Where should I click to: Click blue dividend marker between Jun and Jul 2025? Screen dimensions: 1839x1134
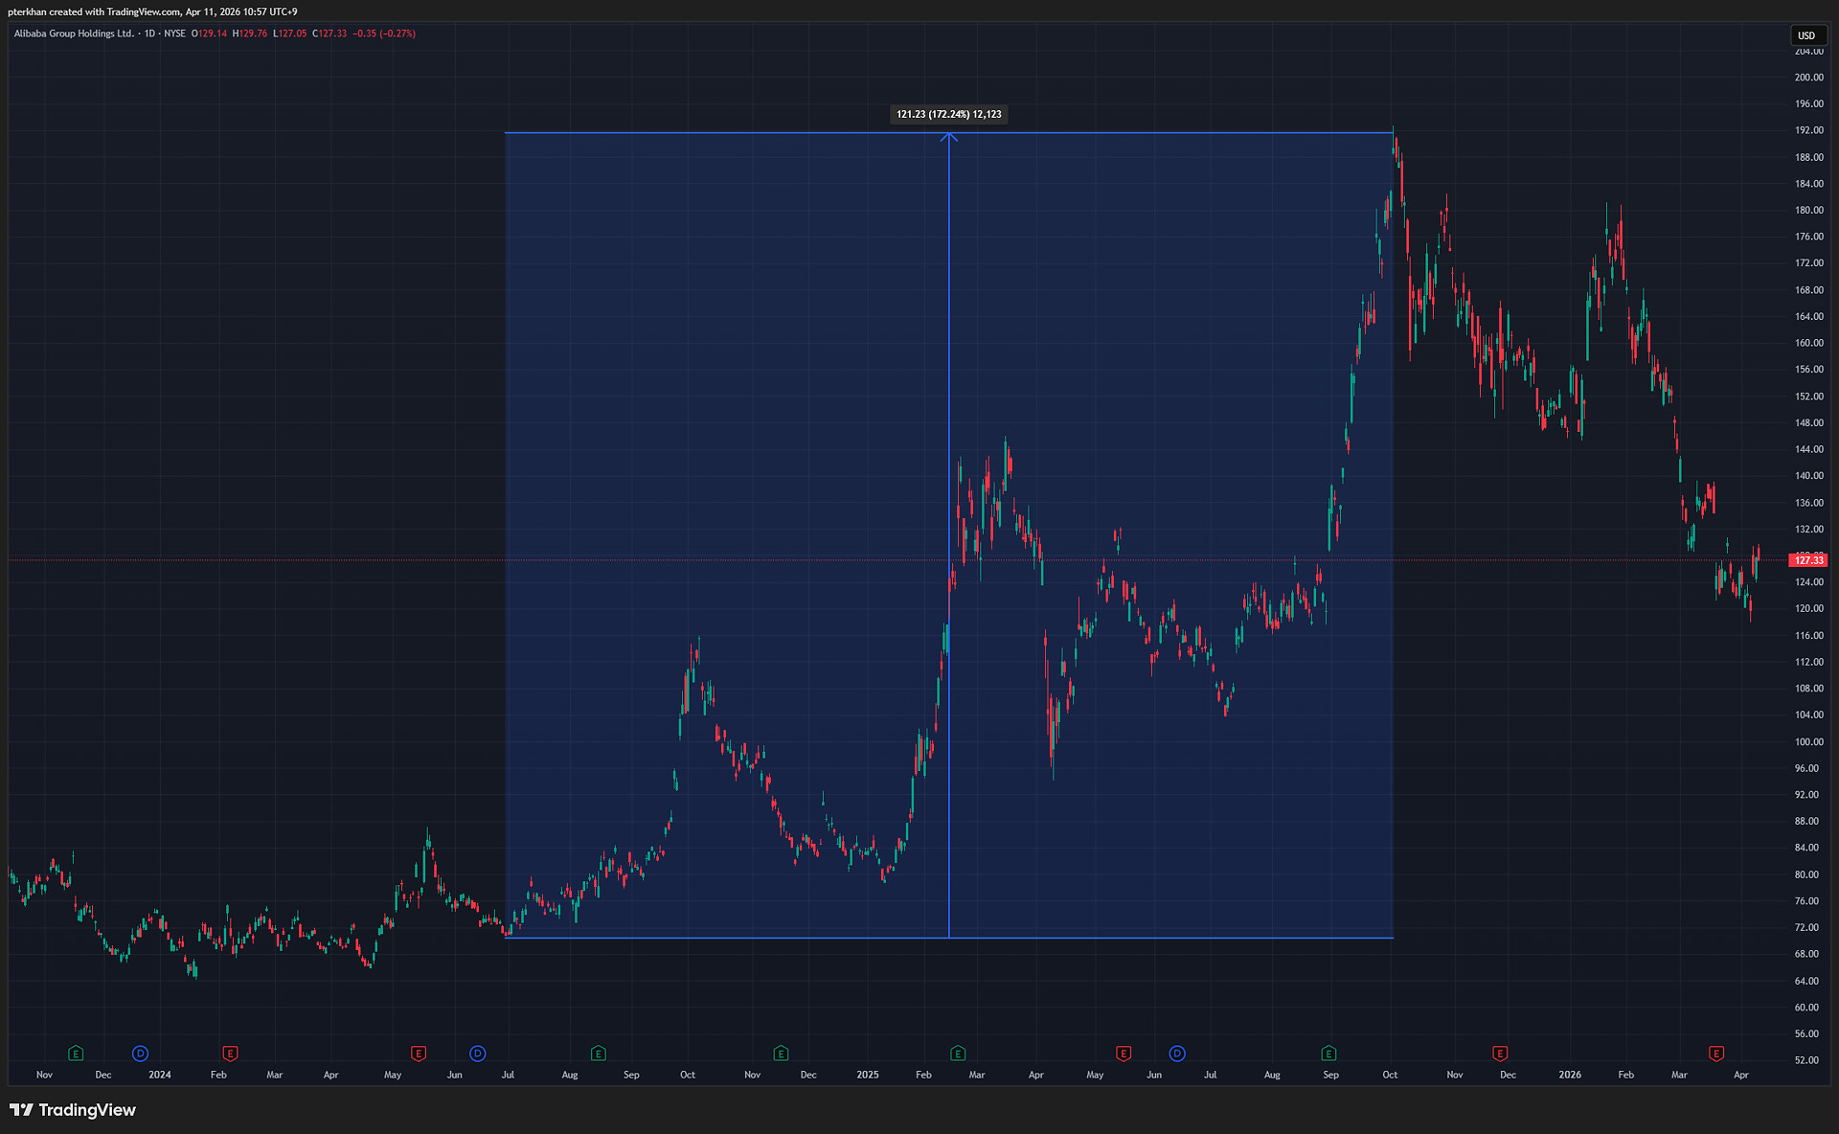pyautogui.click(x=1177, y=1054)
